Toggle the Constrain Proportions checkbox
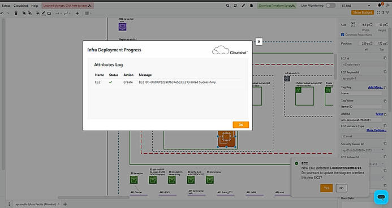 point(342,34)
